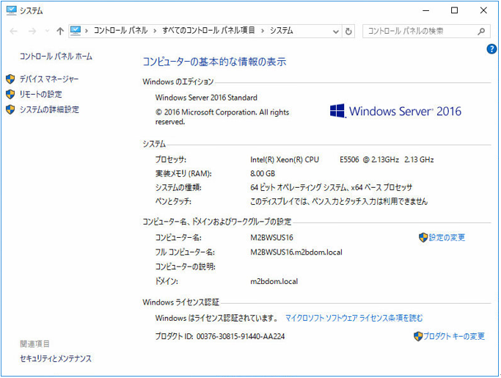Expand the chevron before コントロール パネル

[x=87, y=31]
